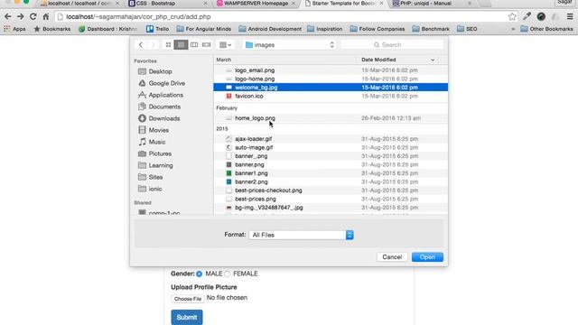
Task: Sort by Date Modified column
Action: pyautogui.click(x=398, y=60)
